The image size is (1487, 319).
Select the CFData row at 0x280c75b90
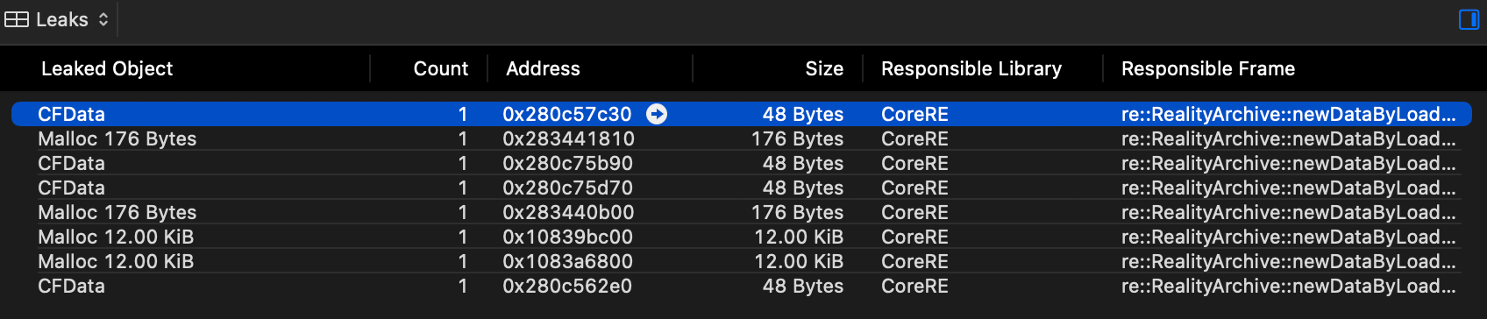point(742,163)
